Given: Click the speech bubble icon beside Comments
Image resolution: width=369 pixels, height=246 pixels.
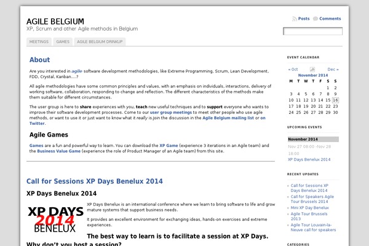Looking at the screenshot, I should click(315, 18).
